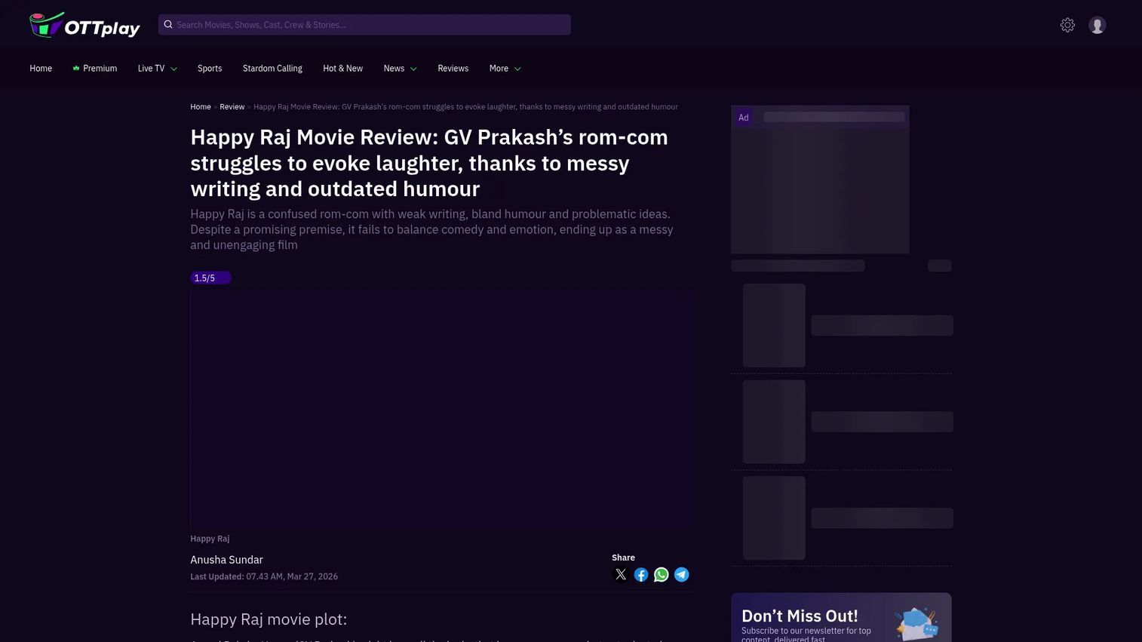Viewport: 1142px width, 642px height.
Task: Click the 1.5/5 rating badge
Action: pyautogui.click(x=210, y=278)
